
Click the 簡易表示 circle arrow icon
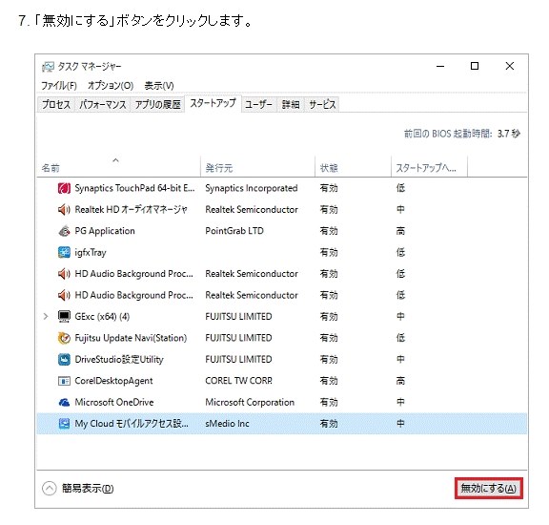tap(50, 488)
